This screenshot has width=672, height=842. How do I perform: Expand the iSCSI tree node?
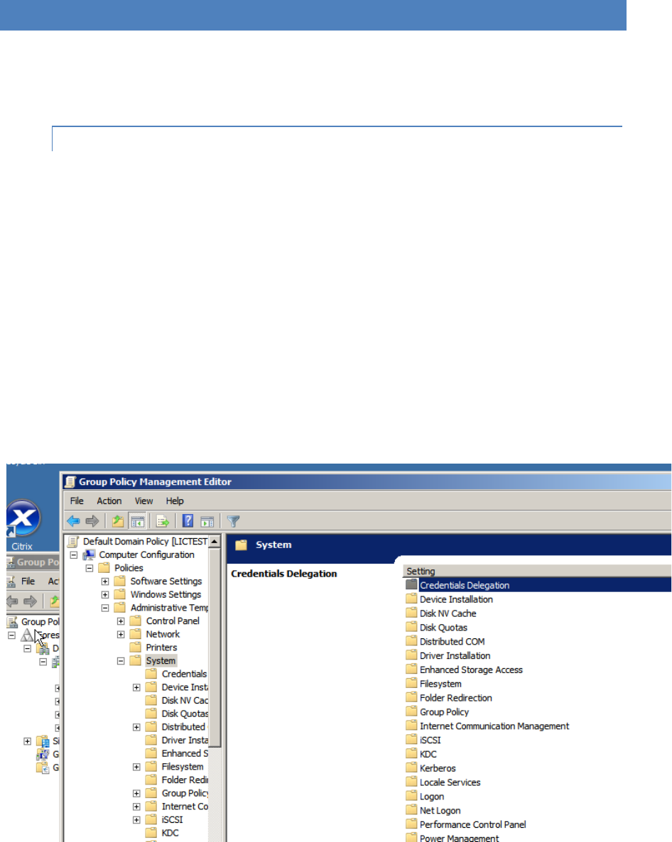136,820
